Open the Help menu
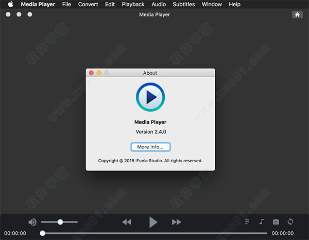309x240 pixels. 234,4
